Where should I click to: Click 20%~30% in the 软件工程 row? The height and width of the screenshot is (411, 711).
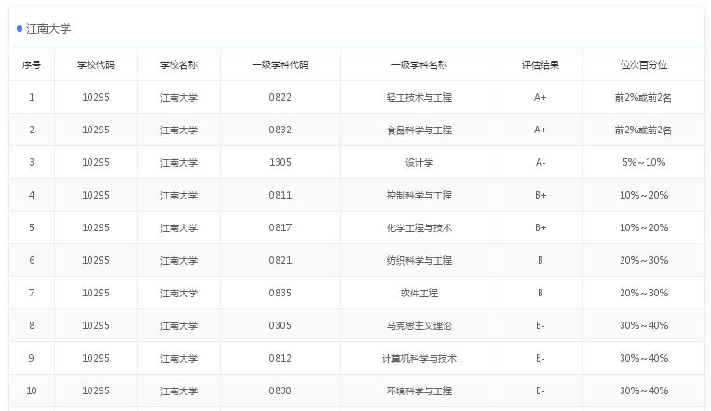(644, 293)
